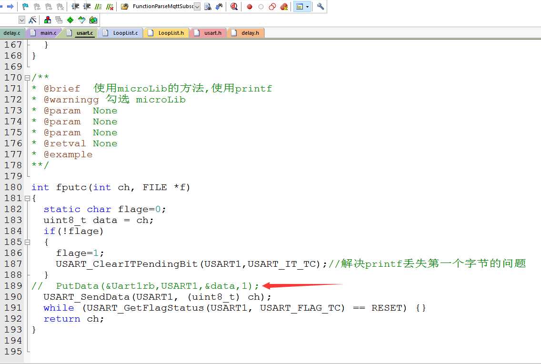This screenshot has width=541, height=364.
Task: Switch to the delay.c tab
Action: pos(12,33)
